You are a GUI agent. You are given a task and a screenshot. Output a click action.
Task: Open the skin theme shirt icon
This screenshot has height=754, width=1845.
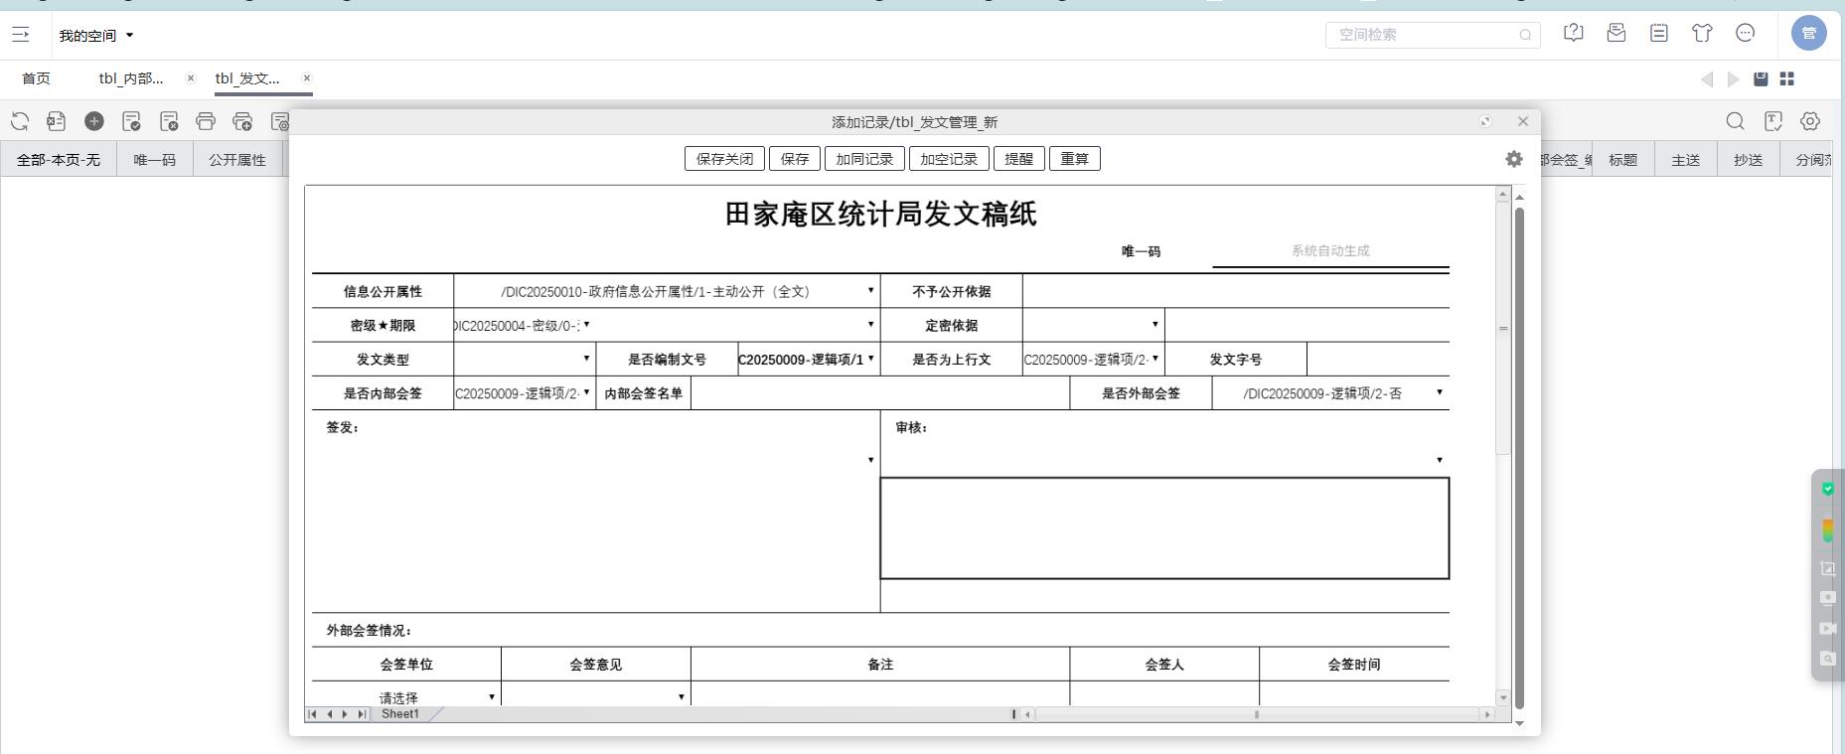[1702, 34]
